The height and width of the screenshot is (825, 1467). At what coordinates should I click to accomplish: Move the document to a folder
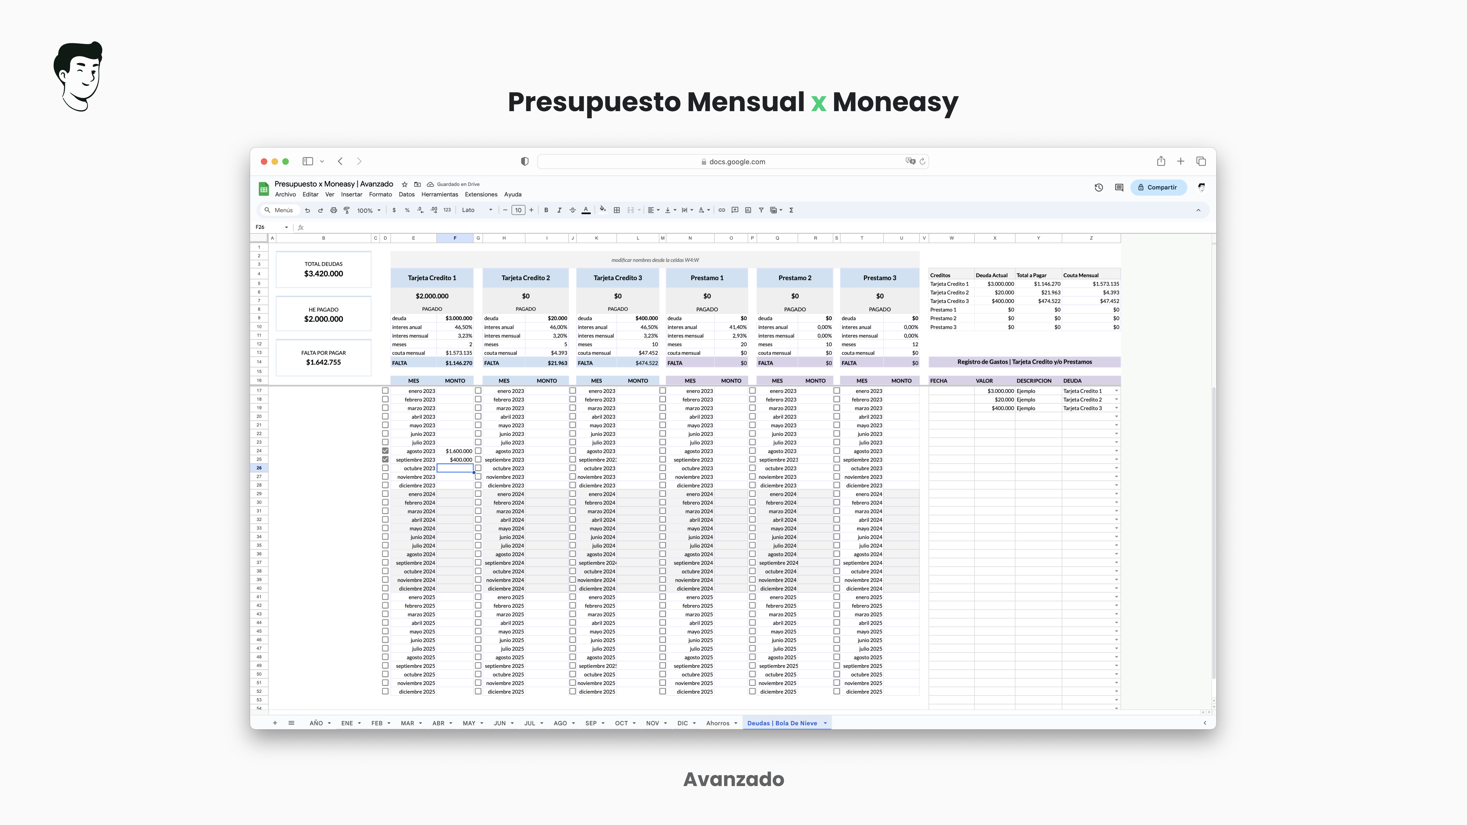click(417, 184)
